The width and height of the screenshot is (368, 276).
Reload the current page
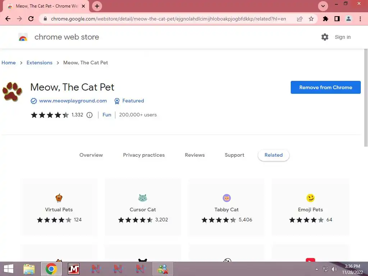point(31,19)
